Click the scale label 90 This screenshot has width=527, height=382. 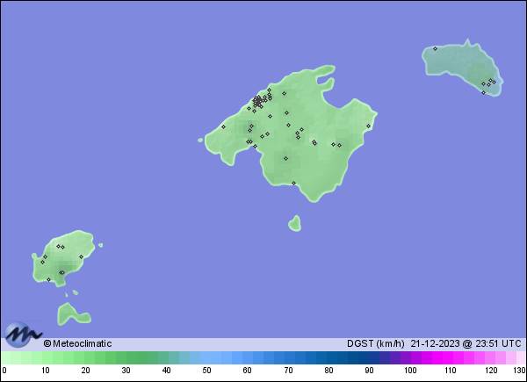369,371
